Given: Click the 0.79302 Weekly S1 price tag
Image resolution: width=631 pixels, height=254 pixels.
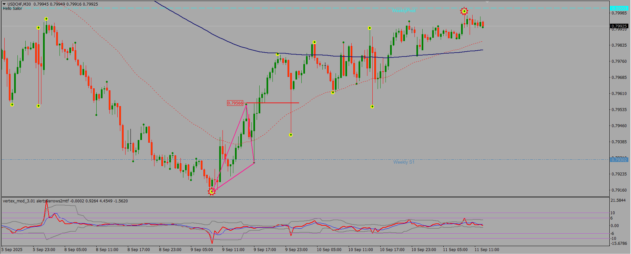Looking at the screenshot, I should 619,160.
